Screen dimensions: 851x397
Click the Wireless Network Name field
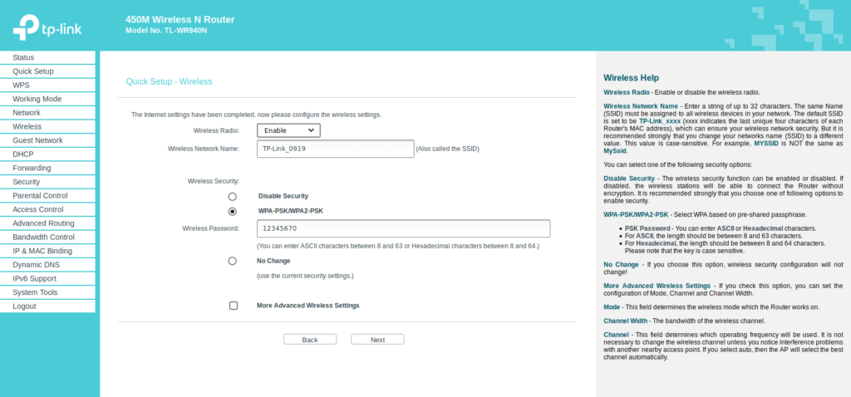tap(335, 149)
